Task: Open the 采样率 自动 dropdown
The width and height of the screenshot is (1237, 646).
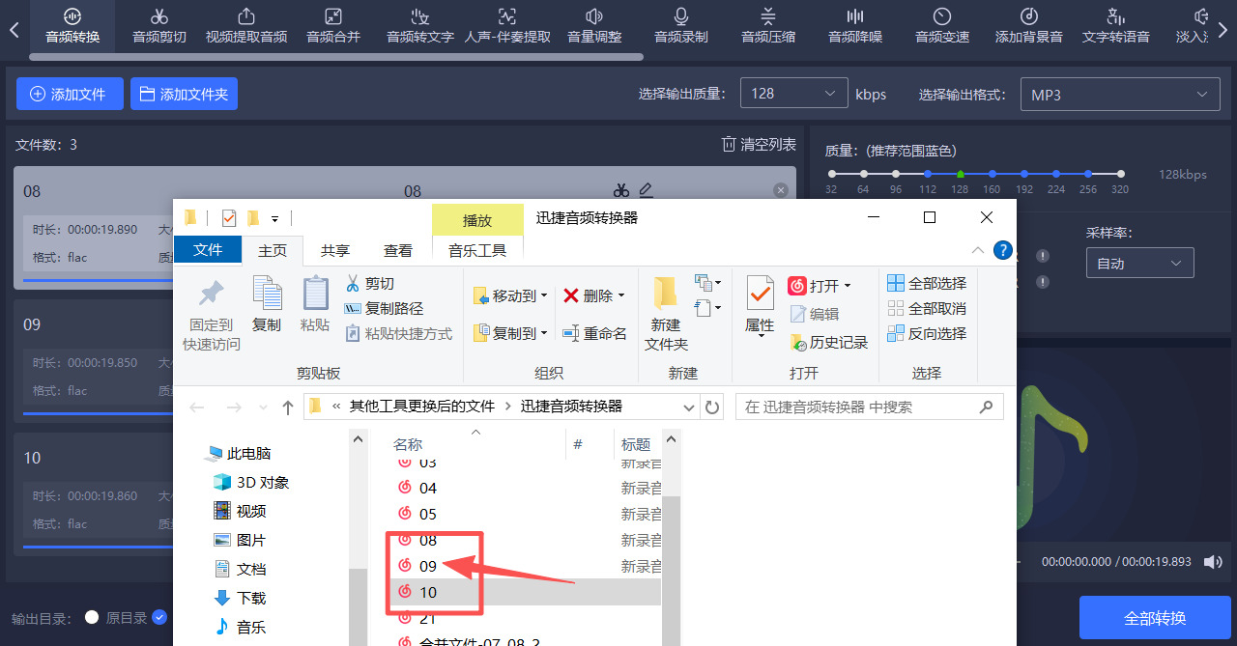Action: (1139, 263)
